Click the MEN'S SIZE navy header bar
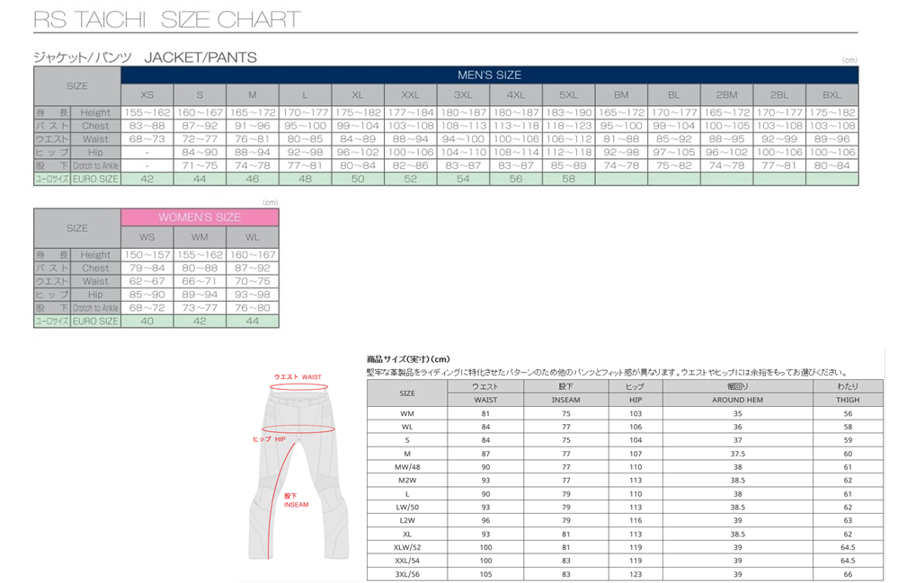This screenshot has height=583, width=907. click(x=489, y=75)
